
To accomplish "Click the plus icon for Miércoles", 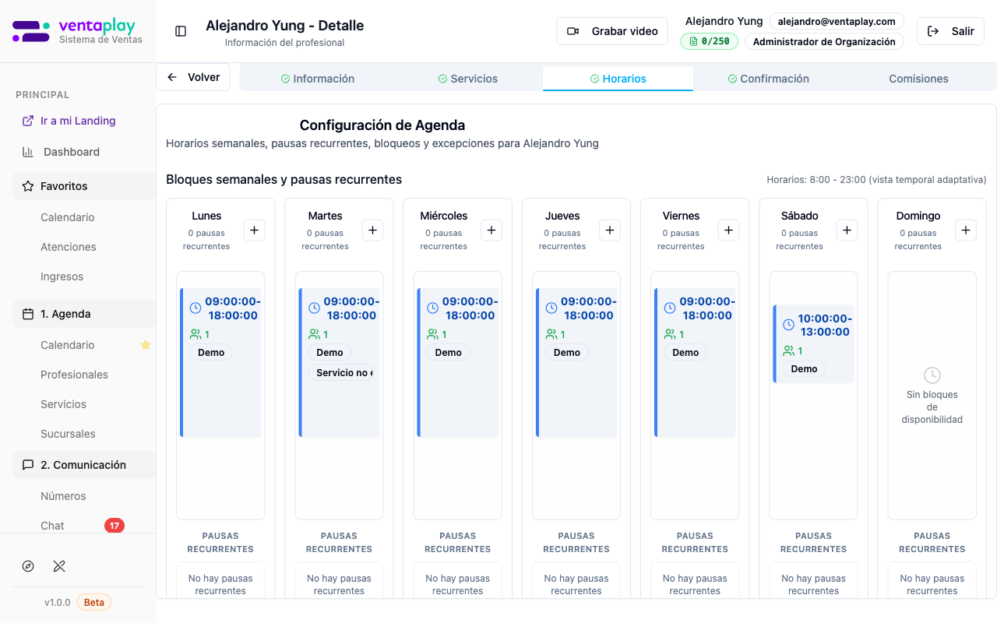I will tap(491, 230).
